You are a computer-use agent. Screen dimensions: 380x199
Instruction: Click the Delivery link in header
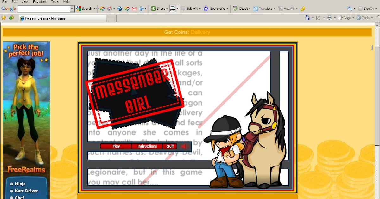[200, 32]
